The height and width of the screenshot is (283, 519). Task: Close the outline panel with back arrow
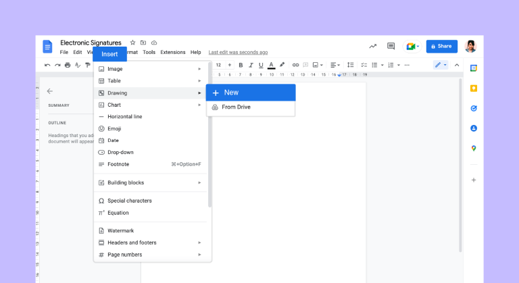coord(49,91)
